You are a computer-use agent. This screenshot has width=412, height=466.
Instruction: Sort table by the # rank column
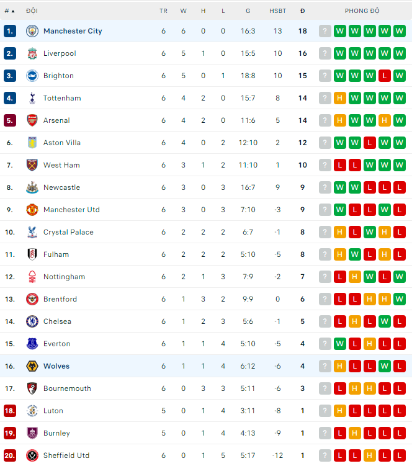(x=9, y=11)
